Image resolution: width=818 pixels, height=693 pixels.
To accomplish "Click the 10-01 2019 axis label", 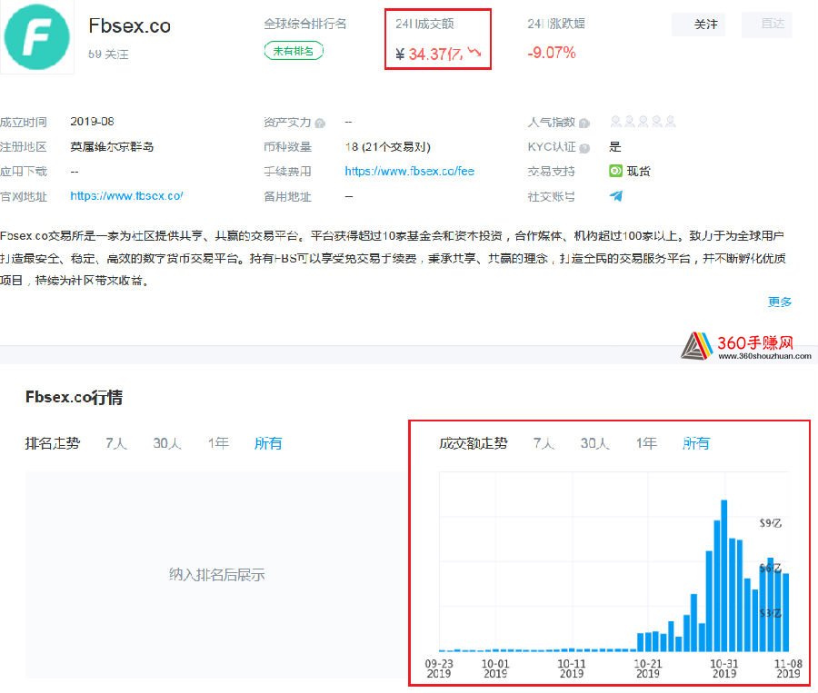I will coord(495,668).
